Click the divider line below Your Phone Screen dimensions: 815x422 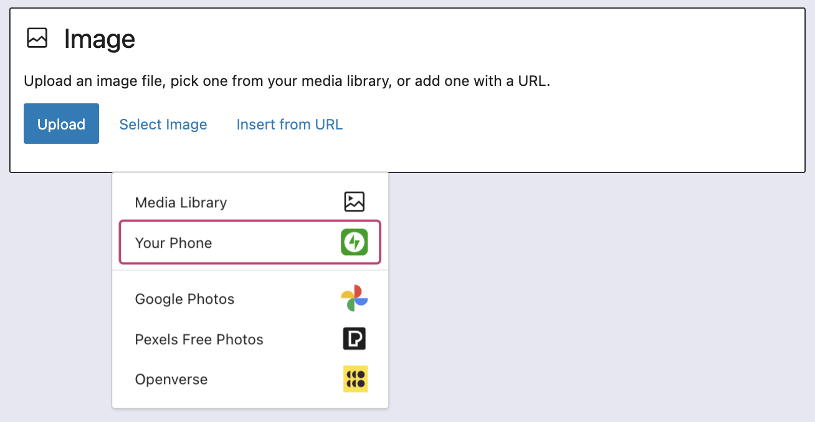pyautogui.click(x=249, y=270)
